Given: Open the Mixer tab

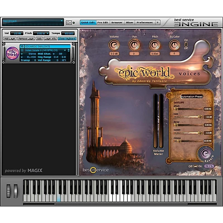Looking at the screenshot, I should pos(129,23).
